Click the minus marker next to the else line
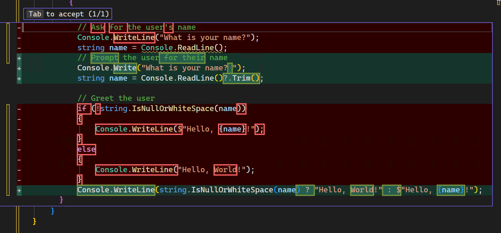The image size is (501, 233). click(19, 149)
